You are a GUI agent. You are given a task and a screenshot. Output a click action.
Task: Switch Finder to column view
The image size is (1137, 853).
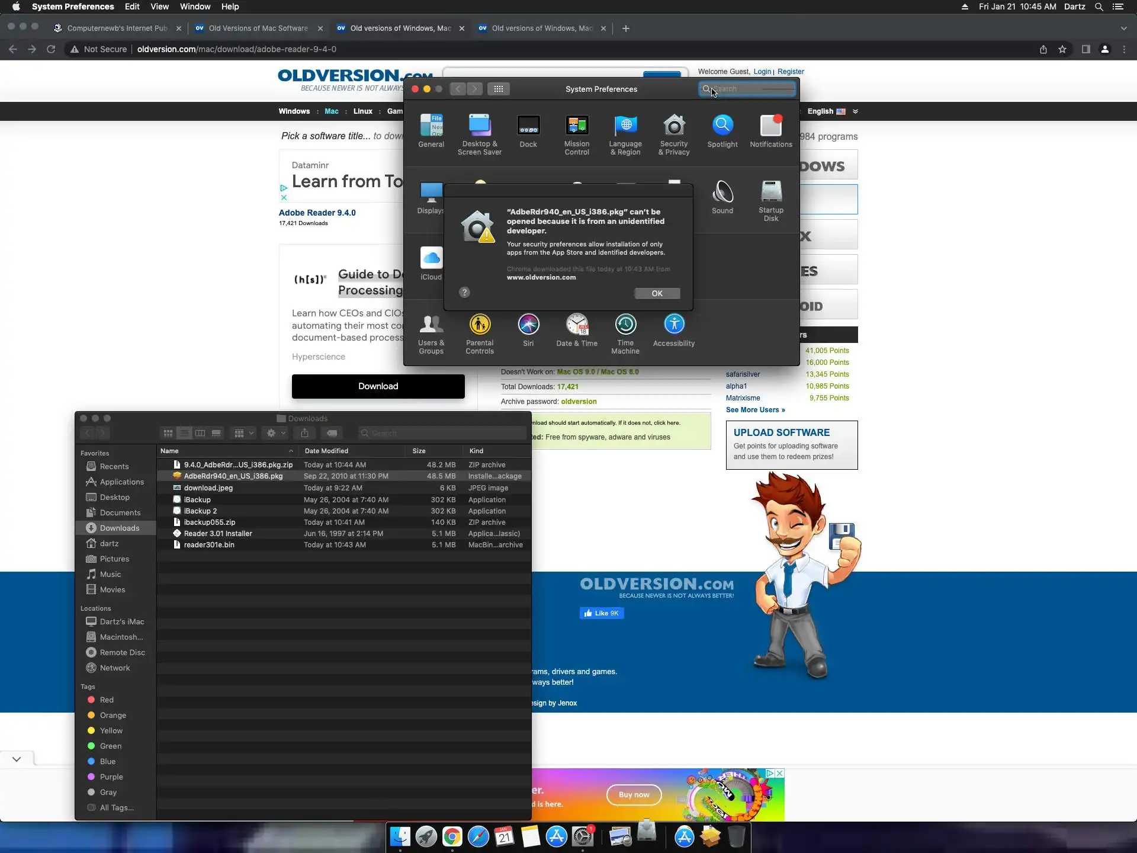coord(200,434)
